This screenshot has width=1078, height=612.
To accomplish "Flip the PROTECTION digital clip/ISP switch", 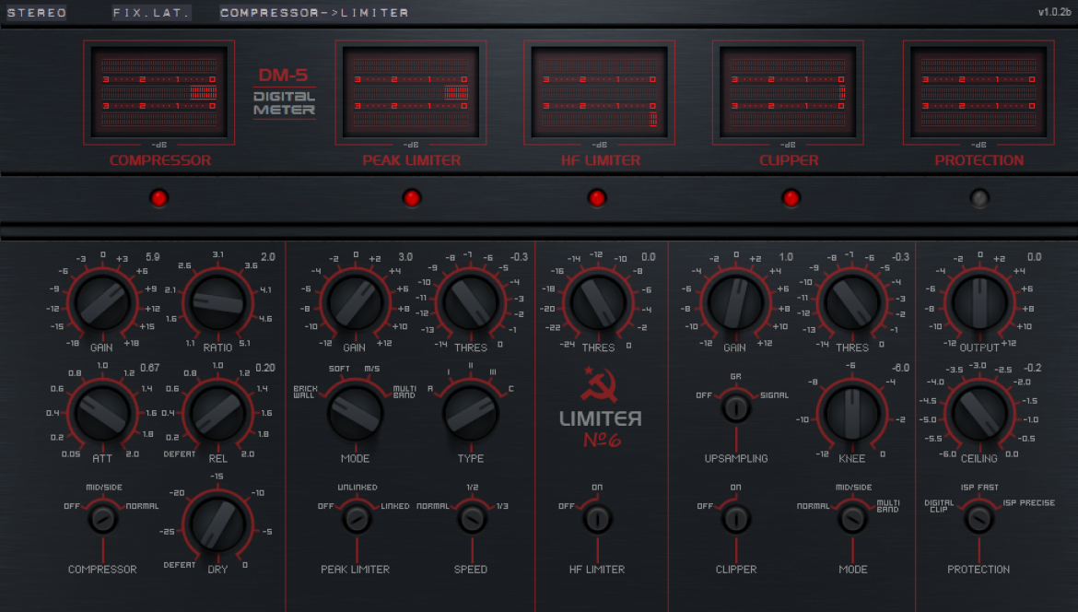I will pyautogui.click(x=979, y=519).
